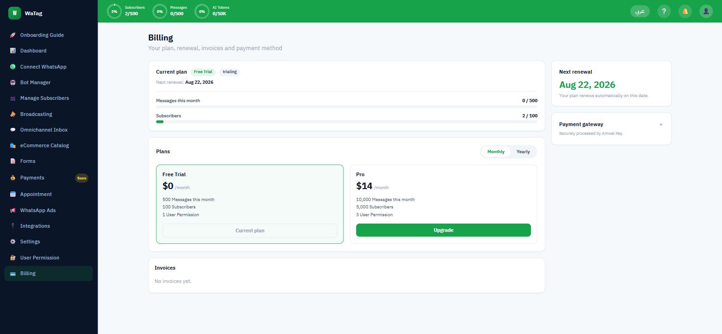Open Integrations sidebar item
The image size is (722, 334).
click(x=49, y=226)
